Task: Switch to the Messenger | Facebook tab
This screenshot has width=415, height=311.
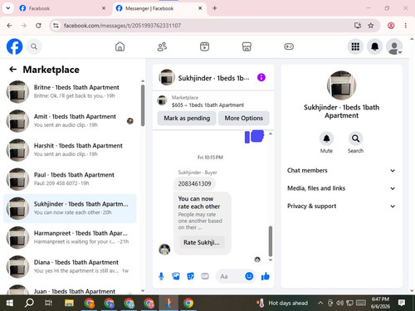Action: pos(159,8)
